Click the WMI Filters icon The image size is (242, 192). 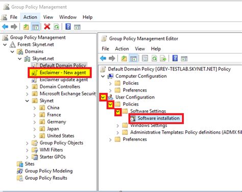[35, 150]
